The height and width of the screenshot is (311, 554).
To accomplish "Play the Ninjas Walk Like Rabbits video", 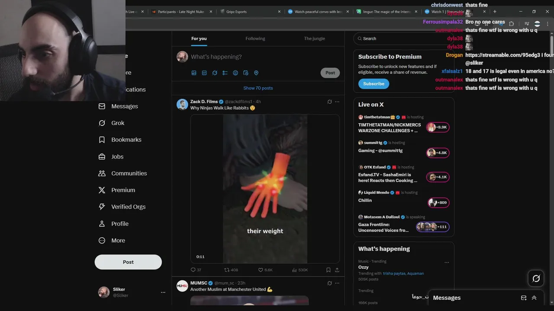I will 265,189.
